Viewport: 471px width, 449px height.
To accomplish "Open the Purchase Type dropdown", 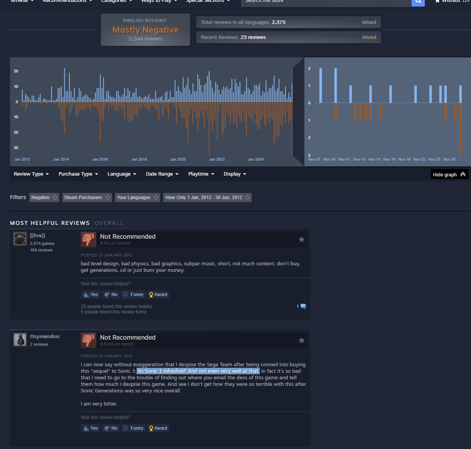I will pyautogui.click(x=78, y=174).
